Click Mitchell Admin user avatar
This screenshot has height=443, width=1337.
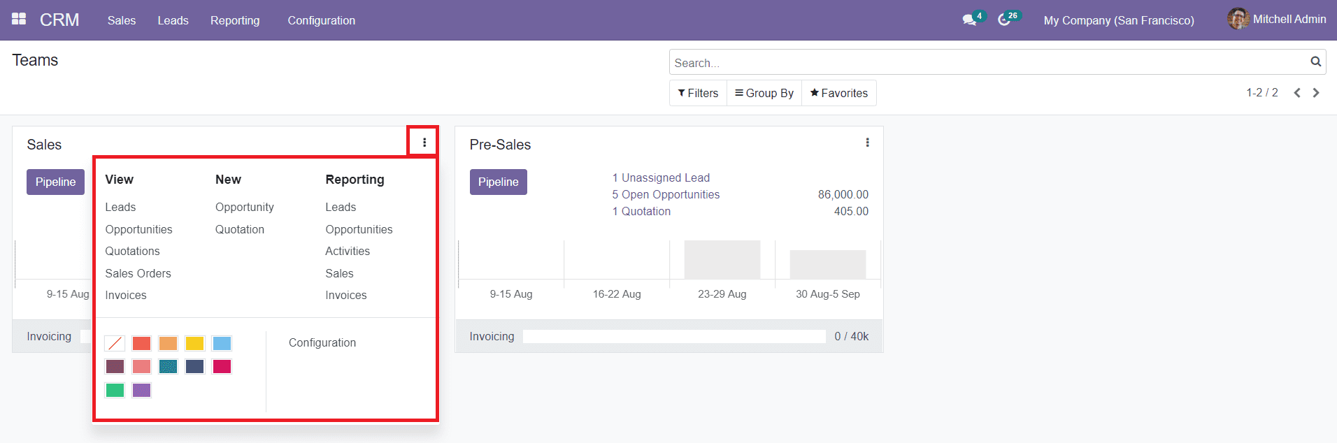(1238, 19)
